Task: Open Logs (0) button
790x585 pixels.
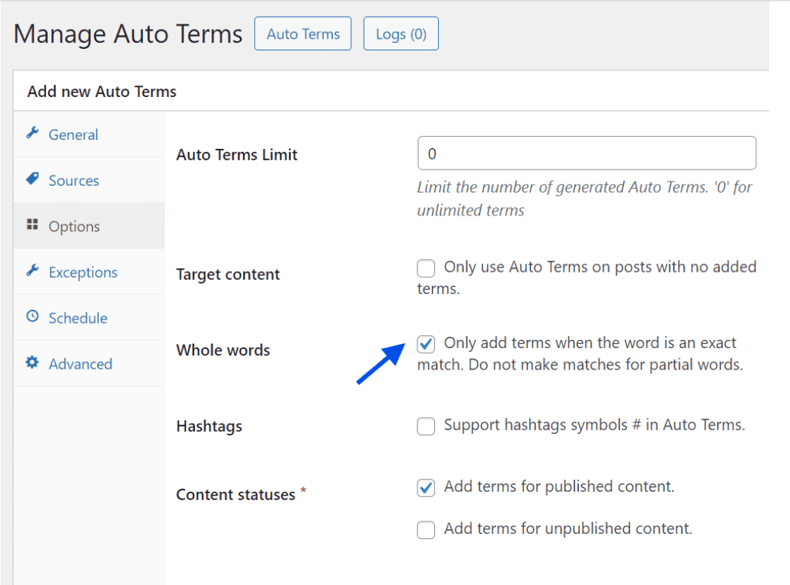Action: [401, 34]
